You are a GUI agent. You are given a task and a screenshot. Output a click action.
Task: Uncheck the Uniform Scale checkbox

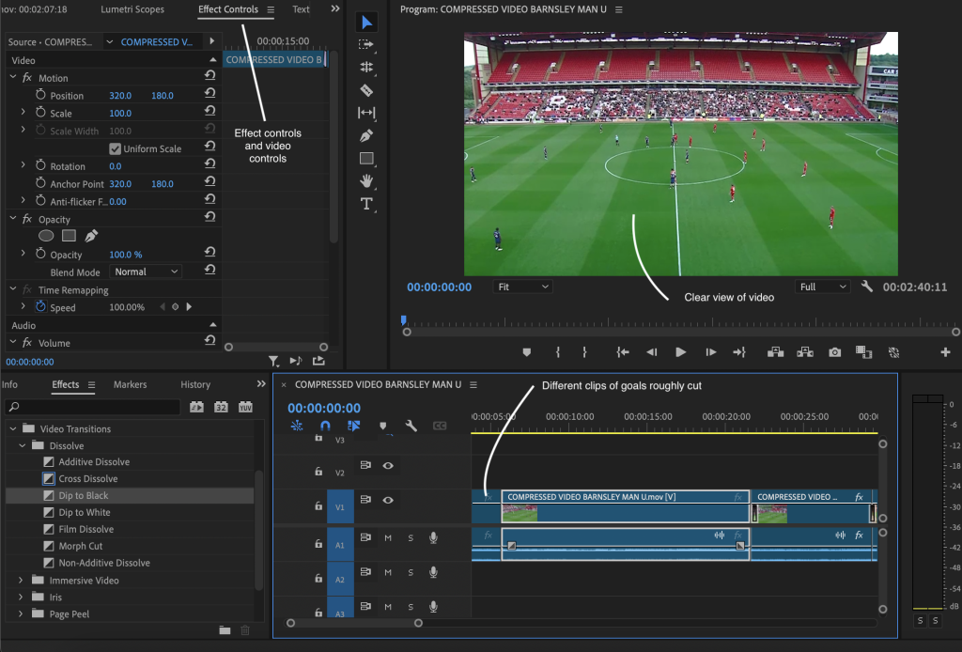pyautogui.click(x=115, y=148)
